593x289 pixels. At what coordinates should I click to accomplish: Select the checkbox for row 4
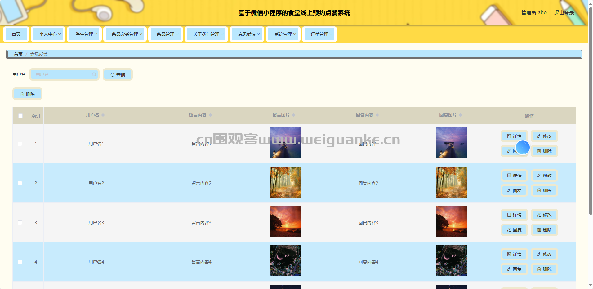coord(20,262)
